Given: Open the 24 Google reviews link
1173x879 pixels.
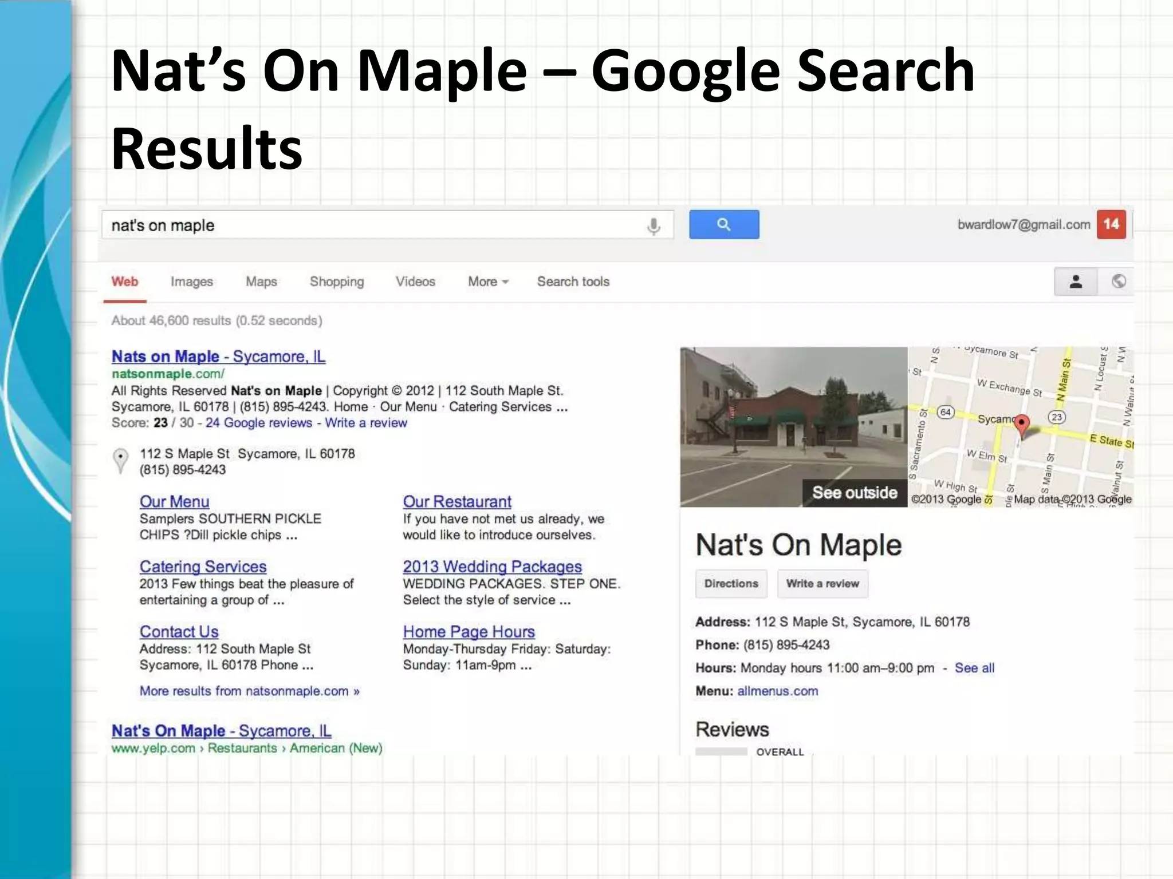Looking at the screenshot, I should [x=259, y=423].
